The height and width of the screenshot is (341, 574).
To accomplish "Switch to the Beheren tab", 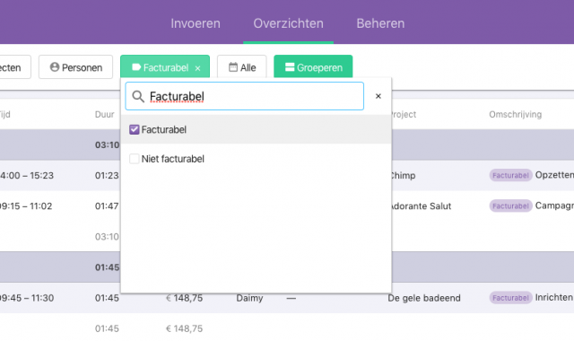I will (x=380, y=23).
